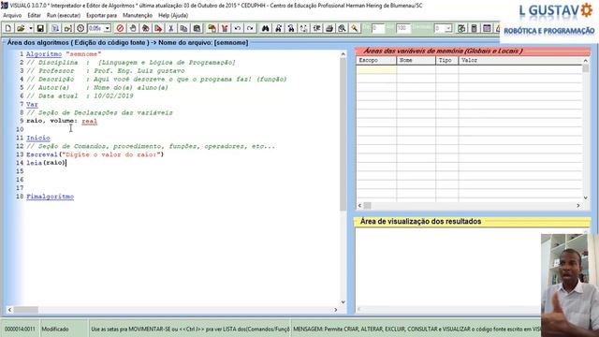The height and width of the screenshot is (337, 599).
Task: Click the export arrow icon
Action: coord(158,28)
